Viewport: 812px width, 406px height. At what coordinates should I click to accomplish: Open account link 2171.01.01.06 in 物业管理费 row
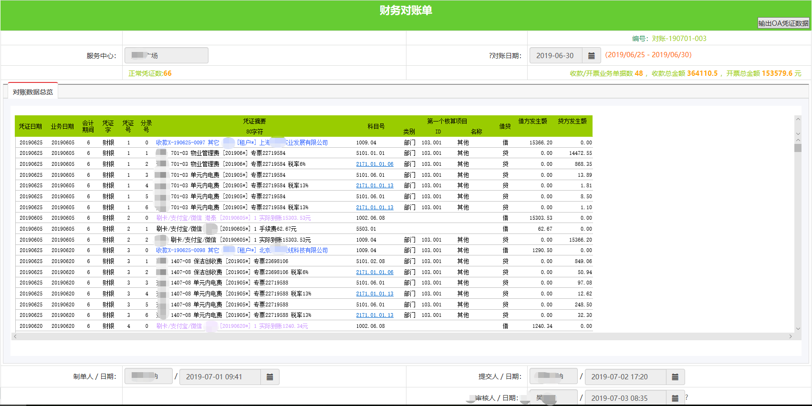tap(375, 164)
